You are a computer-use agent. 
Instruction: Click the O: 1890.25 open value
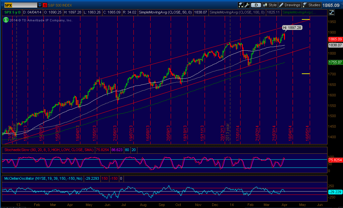pyautogui.click(x=53, y=13)
